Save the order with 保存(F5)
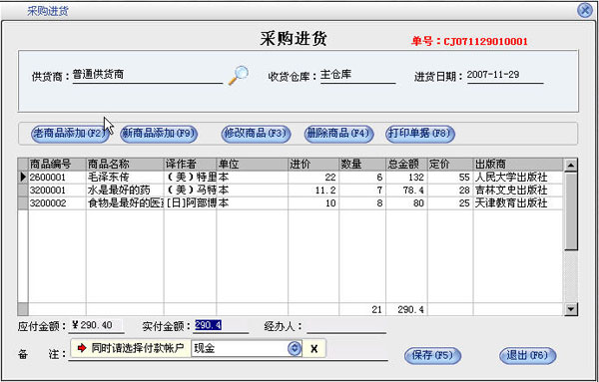This screenshot has height=382, width=599. [432, 356]
